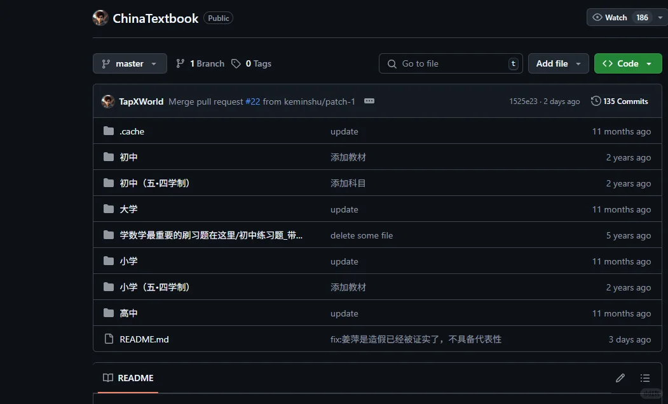Click the folder icon for 学数学最重要的刷习题在这里
The width and height of the screenshot is (668, 404).
109,235
